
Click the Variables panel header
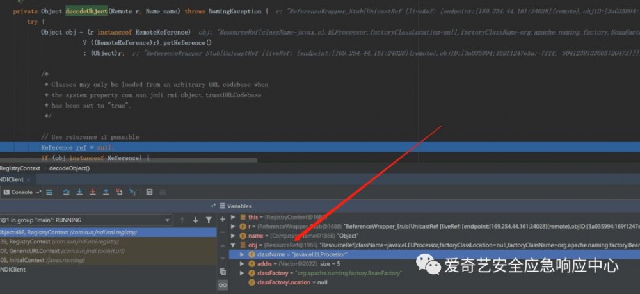tap(239, 206)
